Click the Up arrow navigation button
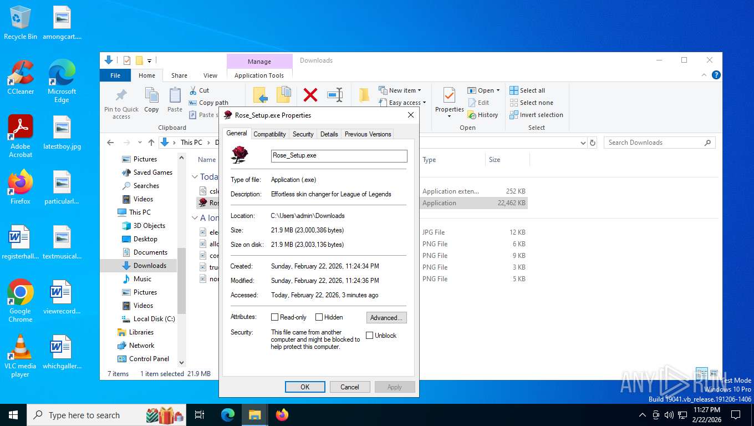The image size is (754, 426). click(x=151, y=143)
